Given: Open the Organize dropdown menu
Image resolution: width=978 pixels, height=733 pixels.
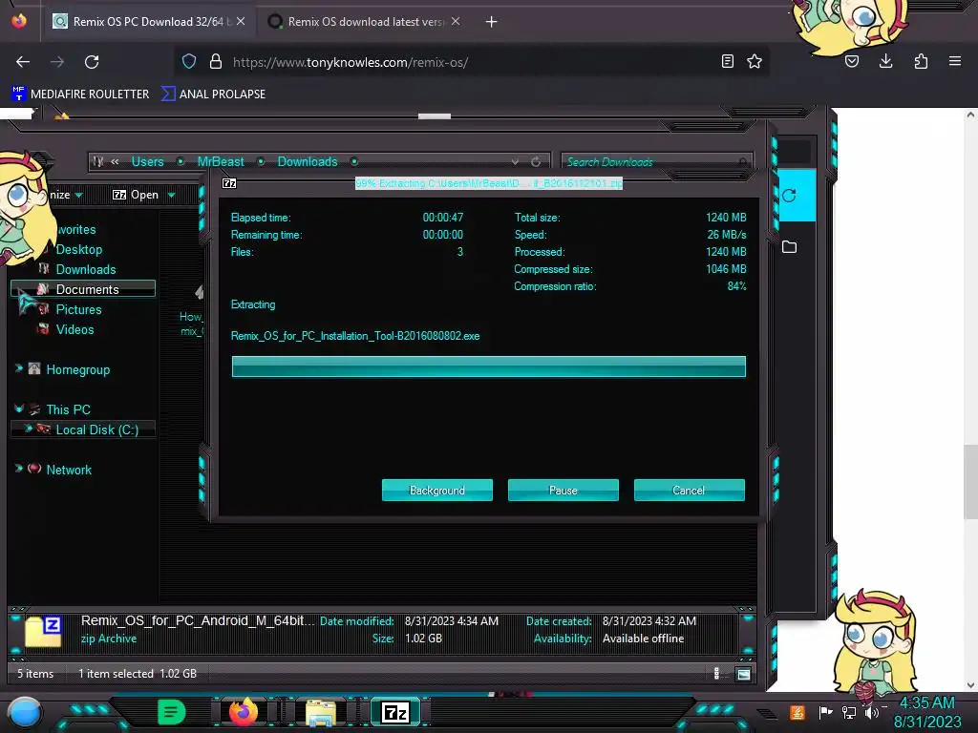Looking at the screenshot, I should (x=64, y=195).
